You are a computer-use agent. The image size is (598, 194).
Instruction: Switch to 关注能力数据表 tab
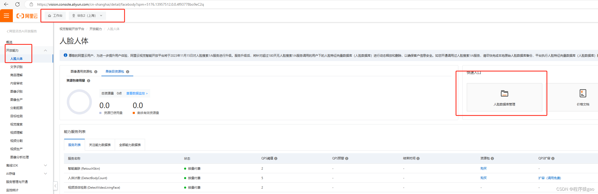click(100, 145)
